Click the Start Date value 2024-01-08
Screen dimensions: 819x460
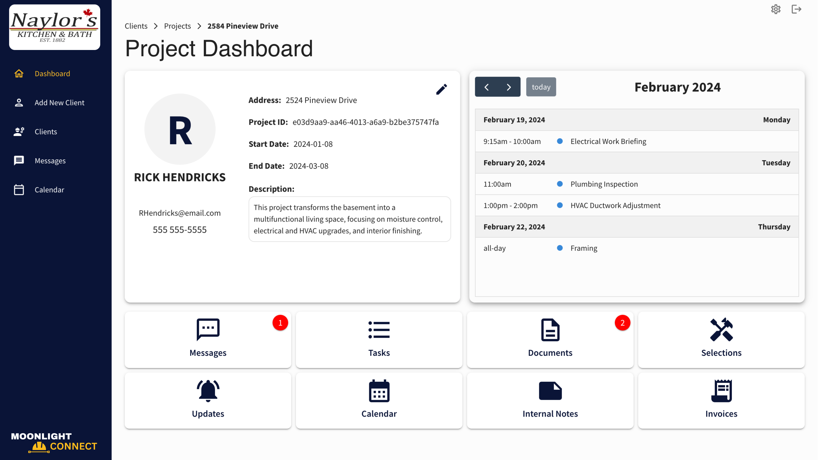(x=313, y=144)
